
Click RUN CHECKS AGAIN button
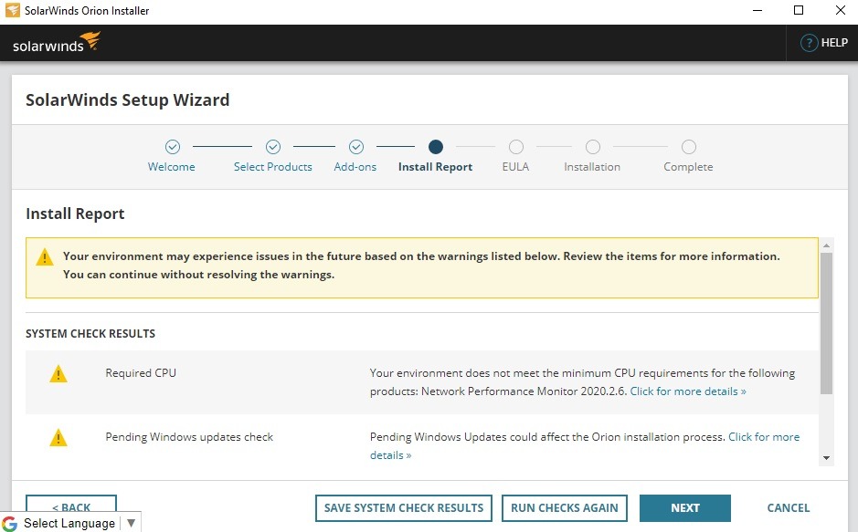click(x=565, y=508)
